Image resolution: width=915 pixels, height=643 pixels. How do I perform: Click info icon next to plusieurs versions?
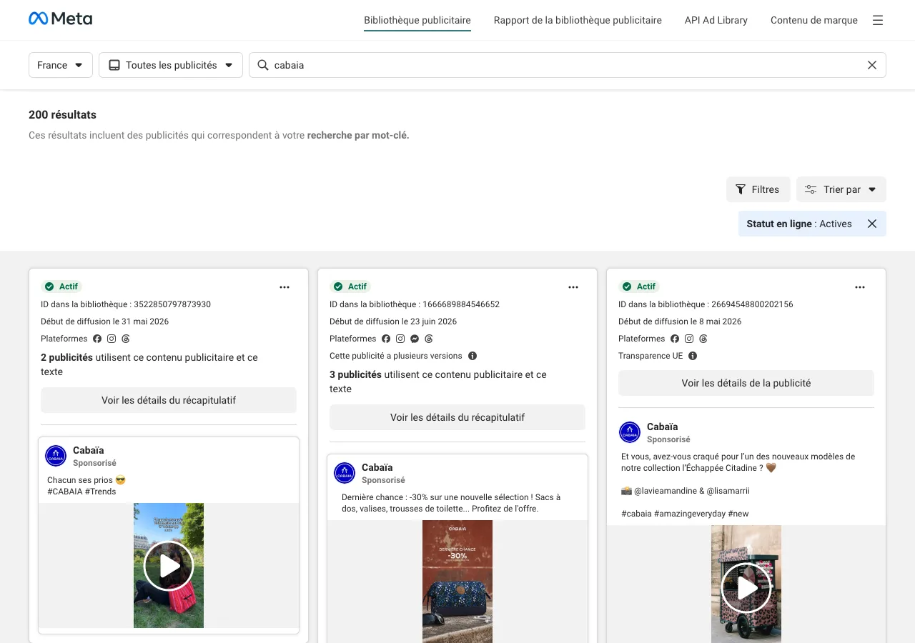pos(473,356)
